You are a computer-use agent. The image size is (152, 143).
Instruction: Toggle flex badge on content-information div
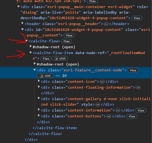(141, 111)
